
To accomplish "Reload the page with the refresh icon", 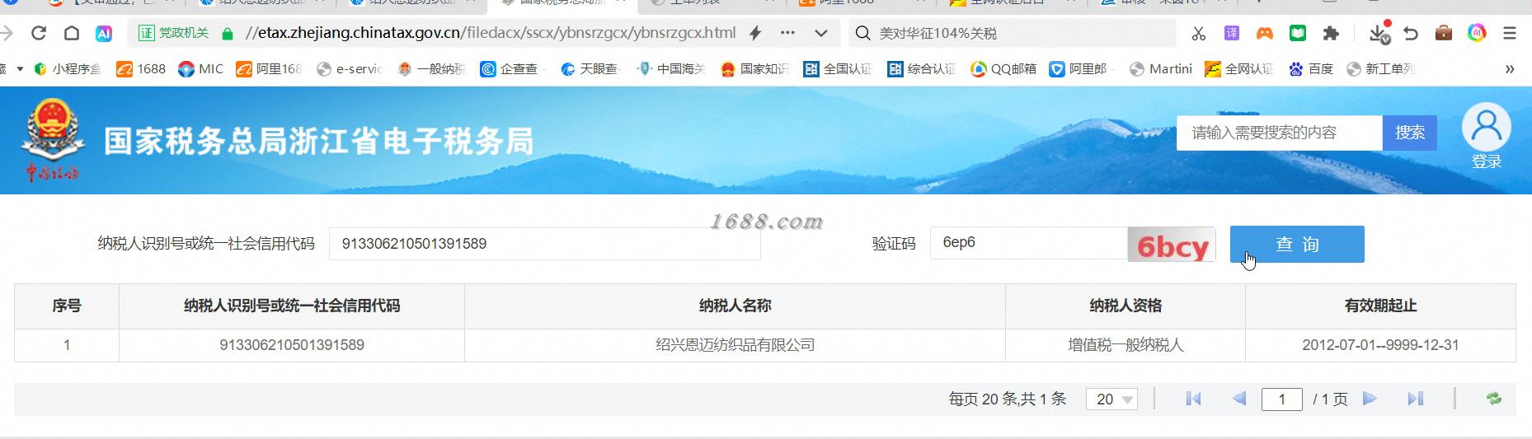I will click(38, 33).
